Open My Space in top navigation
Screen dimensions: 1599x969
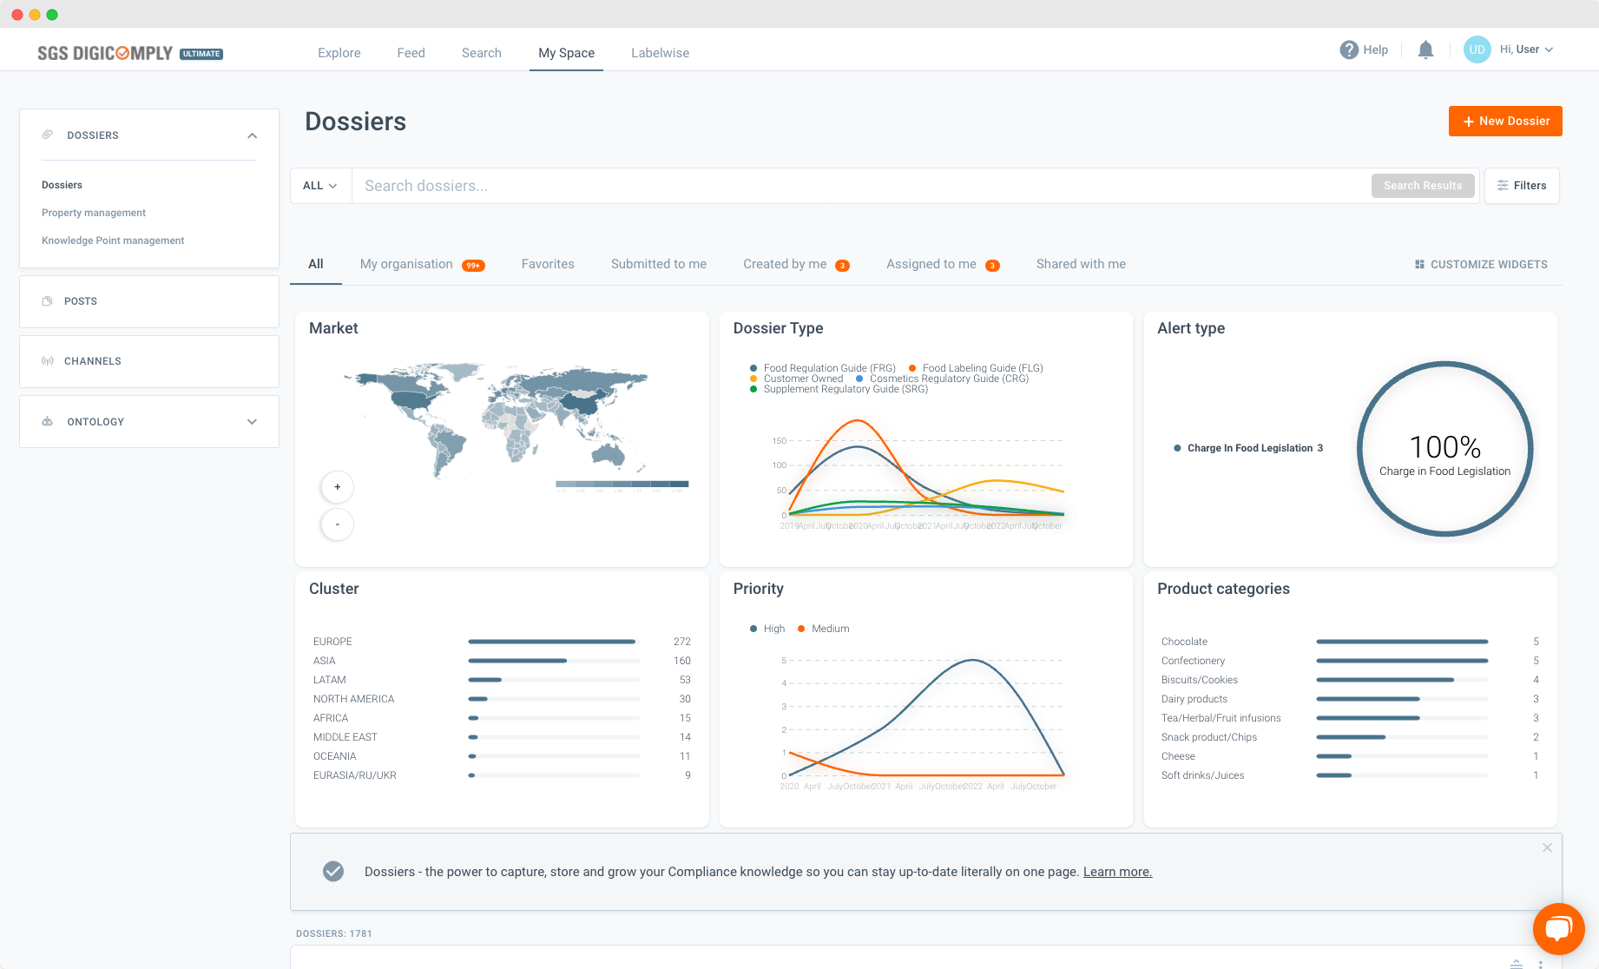(567, 53)
